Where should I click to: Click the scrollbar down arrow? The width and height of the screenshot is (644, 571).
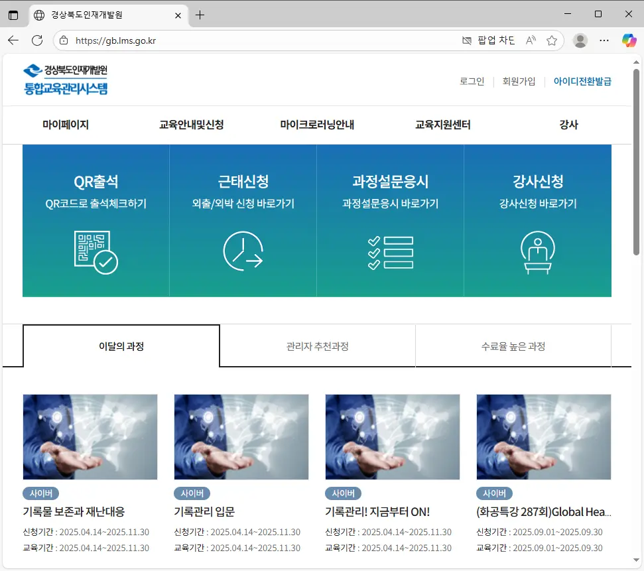pyautogui.click(x=636, y=560)
